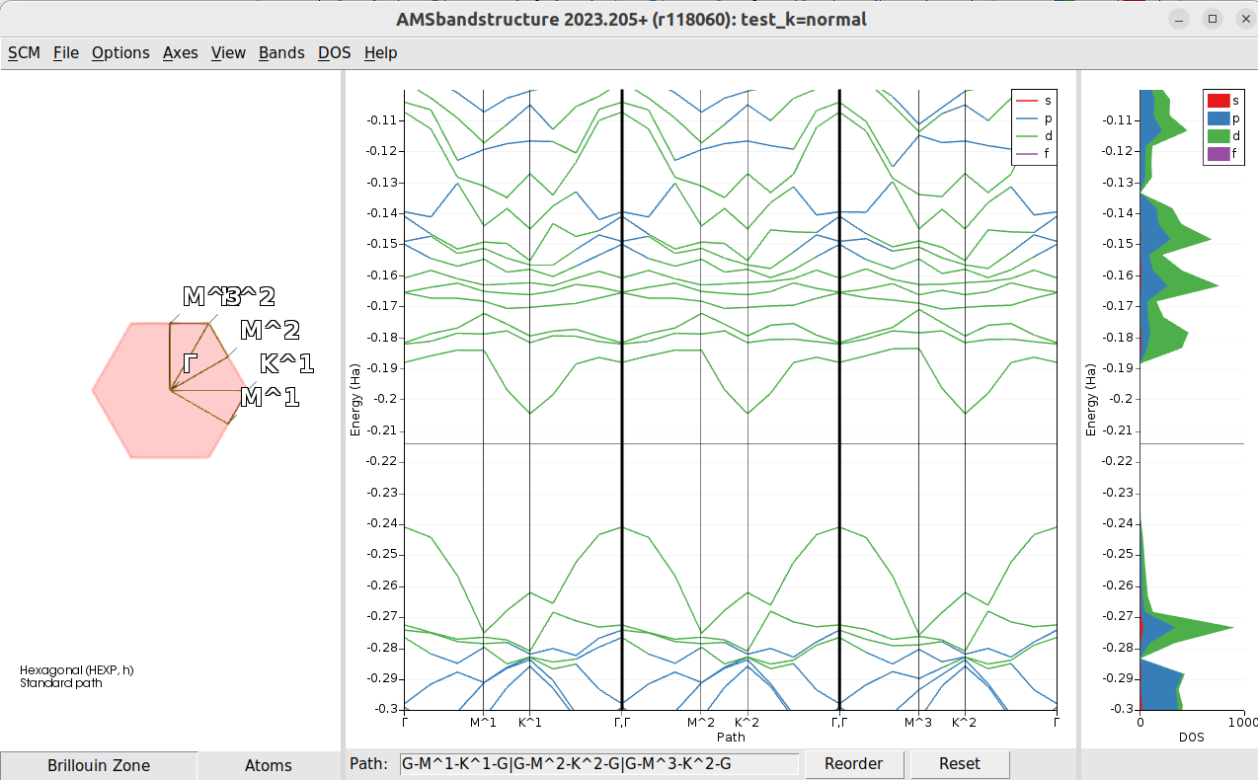Viewport: 1258px width, 780px height.
Task: Click the hexagonal Brillouin zone diagram
Action: tap(170, 390)
